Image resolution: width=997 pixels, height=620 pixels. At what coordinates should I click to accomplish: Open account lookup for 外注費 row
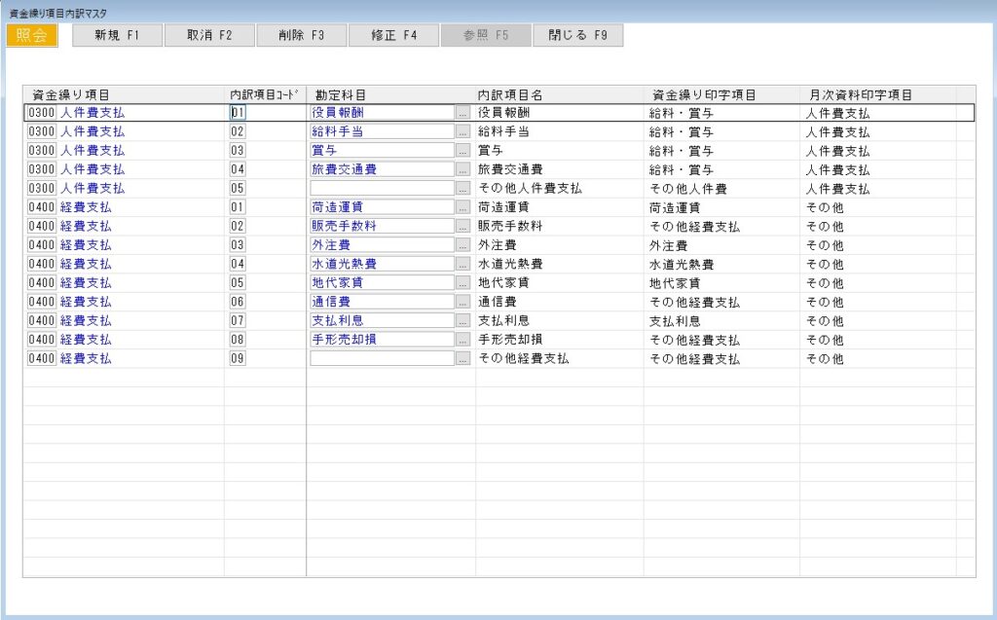[462, 245]
